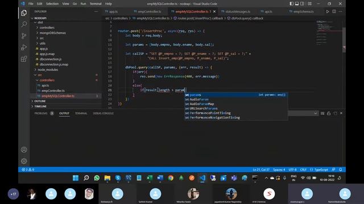
Task: Open Customize Layout icon in title bar
Action: [x=309, y=4]
